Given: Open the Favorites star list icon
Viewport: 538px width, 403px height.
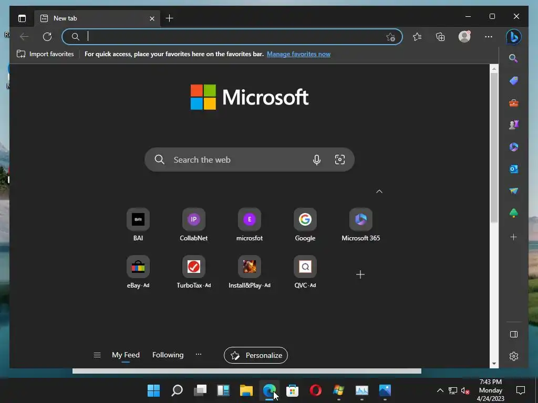Looking at the screenshot, I should (417, 37).
